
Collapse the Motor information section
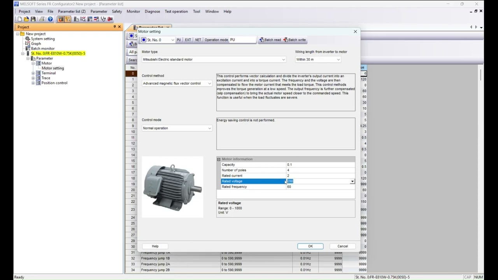[x=219, y=159]
